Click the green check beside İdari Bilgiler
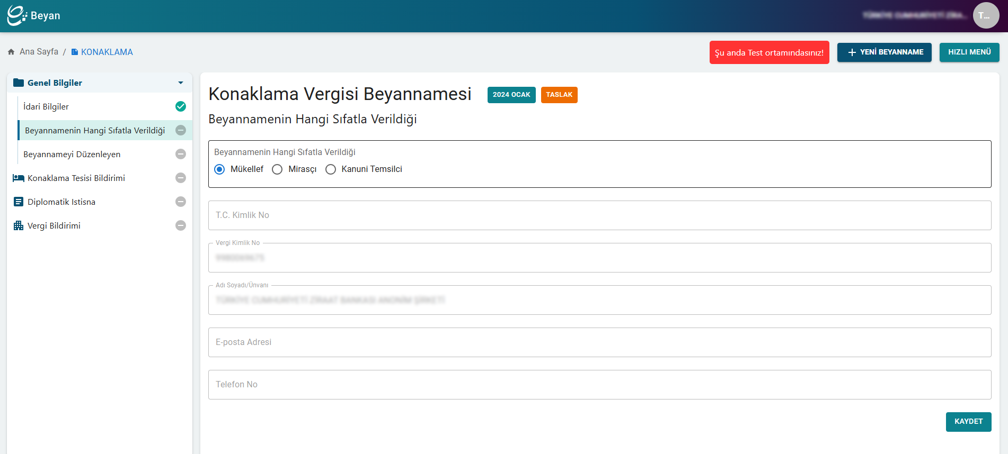 (181, 106)
